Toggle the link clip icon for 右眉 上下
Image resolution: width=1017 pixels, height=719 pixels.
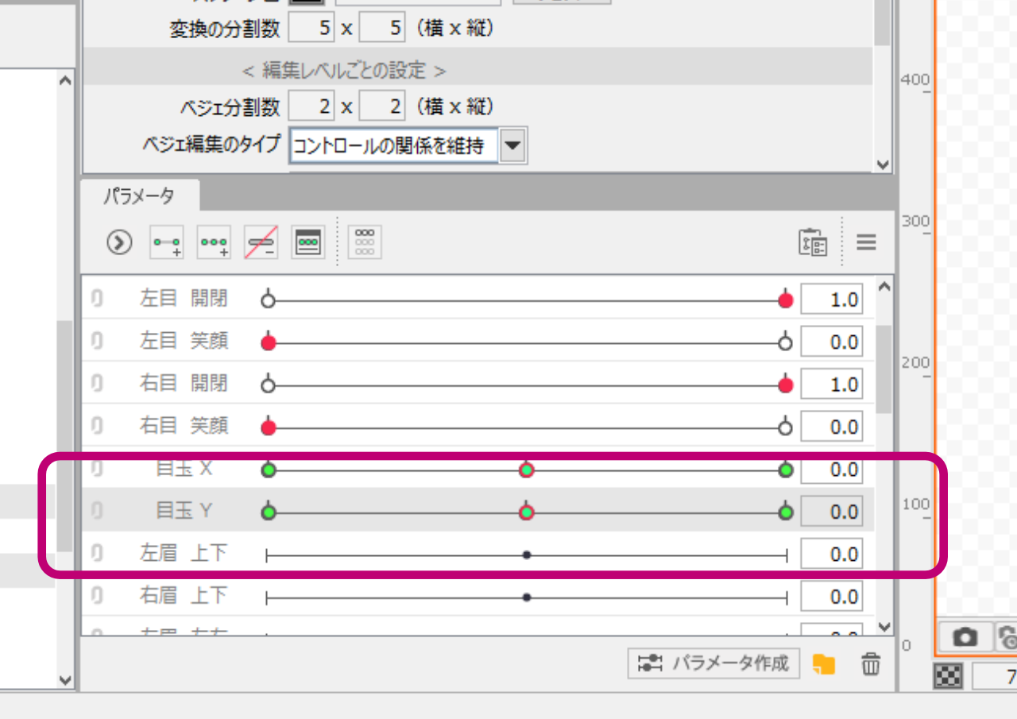(97, 596)
